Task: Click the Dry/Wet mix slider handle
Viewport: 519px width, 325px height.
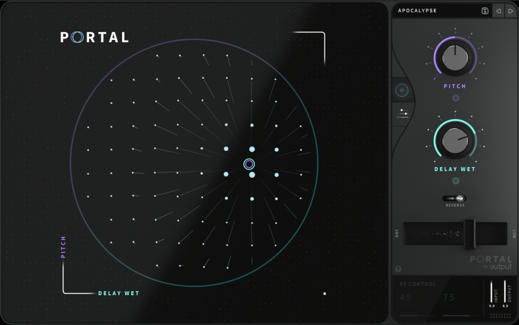Action: pos(469,233)
